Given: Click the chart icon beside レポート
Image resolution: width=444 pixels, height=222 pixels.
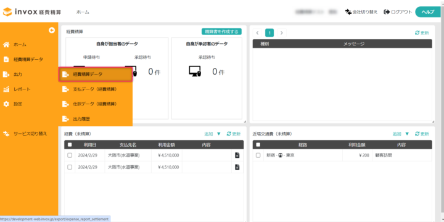Looking at the screenshot, I should tap(6, 89).
